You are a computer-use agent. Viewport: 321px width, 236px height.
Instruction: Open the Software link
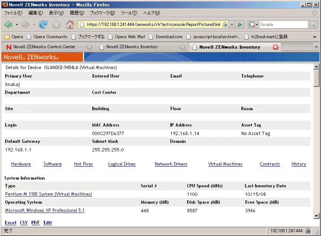pyautogui.click(x=52, y=164)
